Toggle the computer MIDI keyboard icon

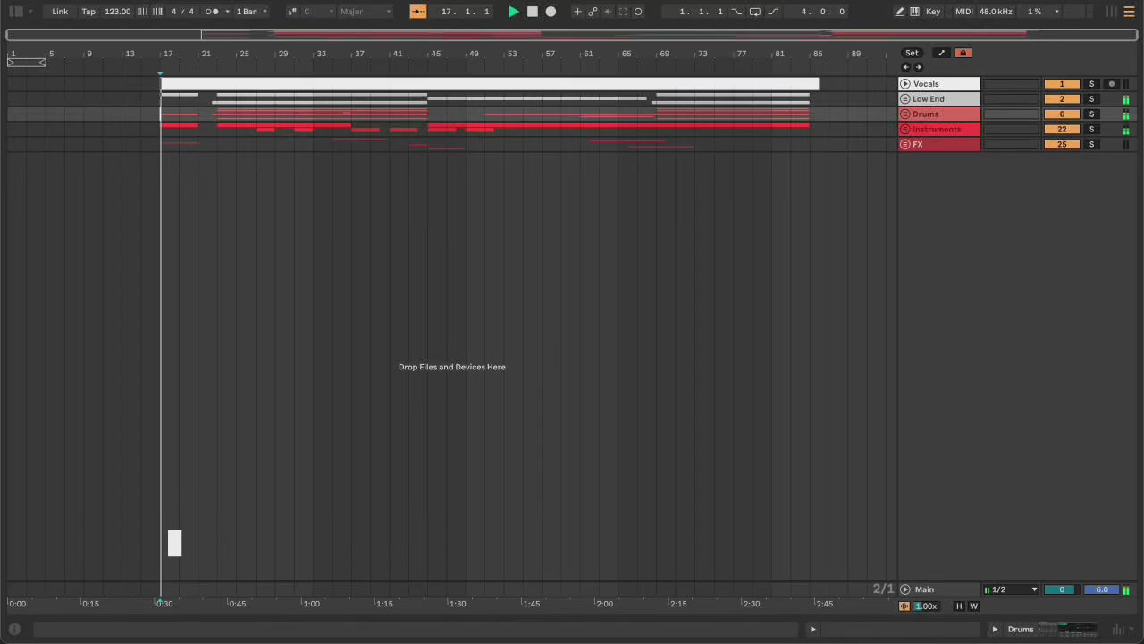pyautogui.click(x=914, y=12)
